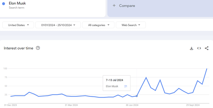Click the chart peak at 100
This screenshot has width=213, height=108.
207,69
